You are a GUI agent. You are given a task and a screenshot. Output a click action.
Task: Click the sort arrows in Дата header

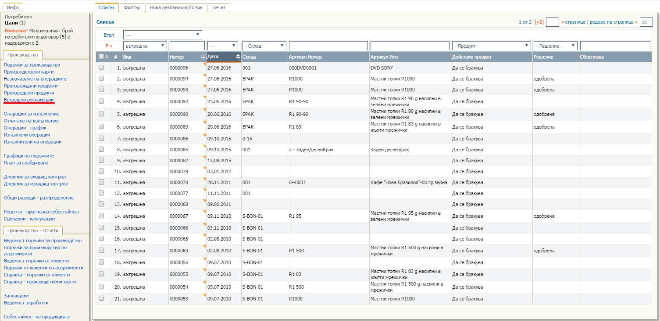tap(238, 57)
